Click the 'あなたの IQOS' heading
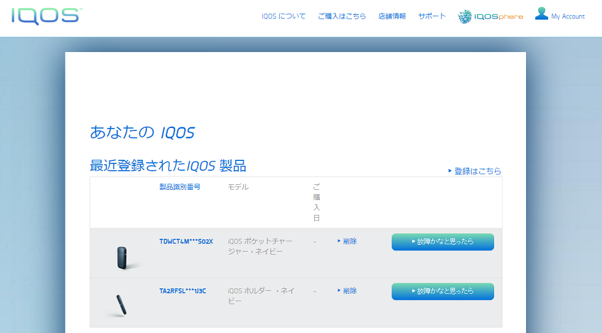Screen dimensions: 602x333 pos(143,132)
